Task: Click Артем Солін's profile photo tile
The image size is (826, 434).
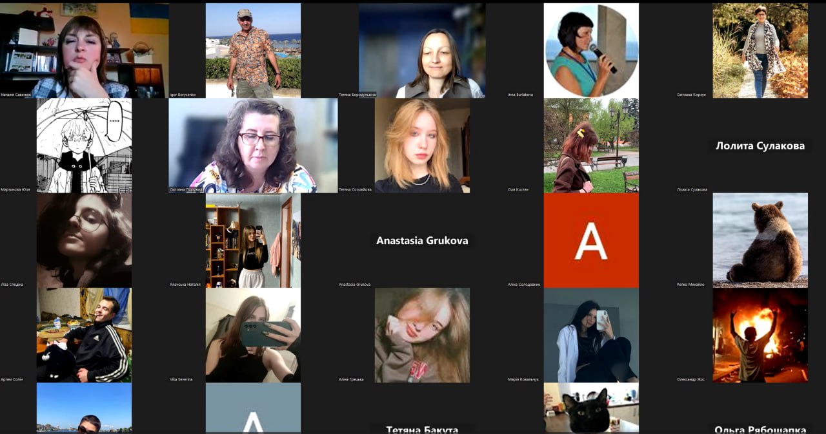Action: 84,335
